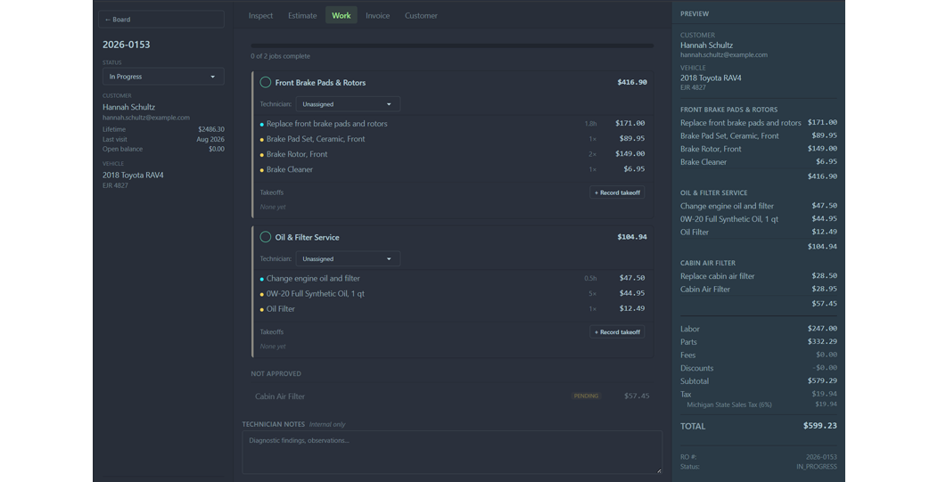Image resolution: width=938 pixels, height=482 pixels.
Task: Select 'Brake Rotor, Front' work line item
Action: (452, 154)
